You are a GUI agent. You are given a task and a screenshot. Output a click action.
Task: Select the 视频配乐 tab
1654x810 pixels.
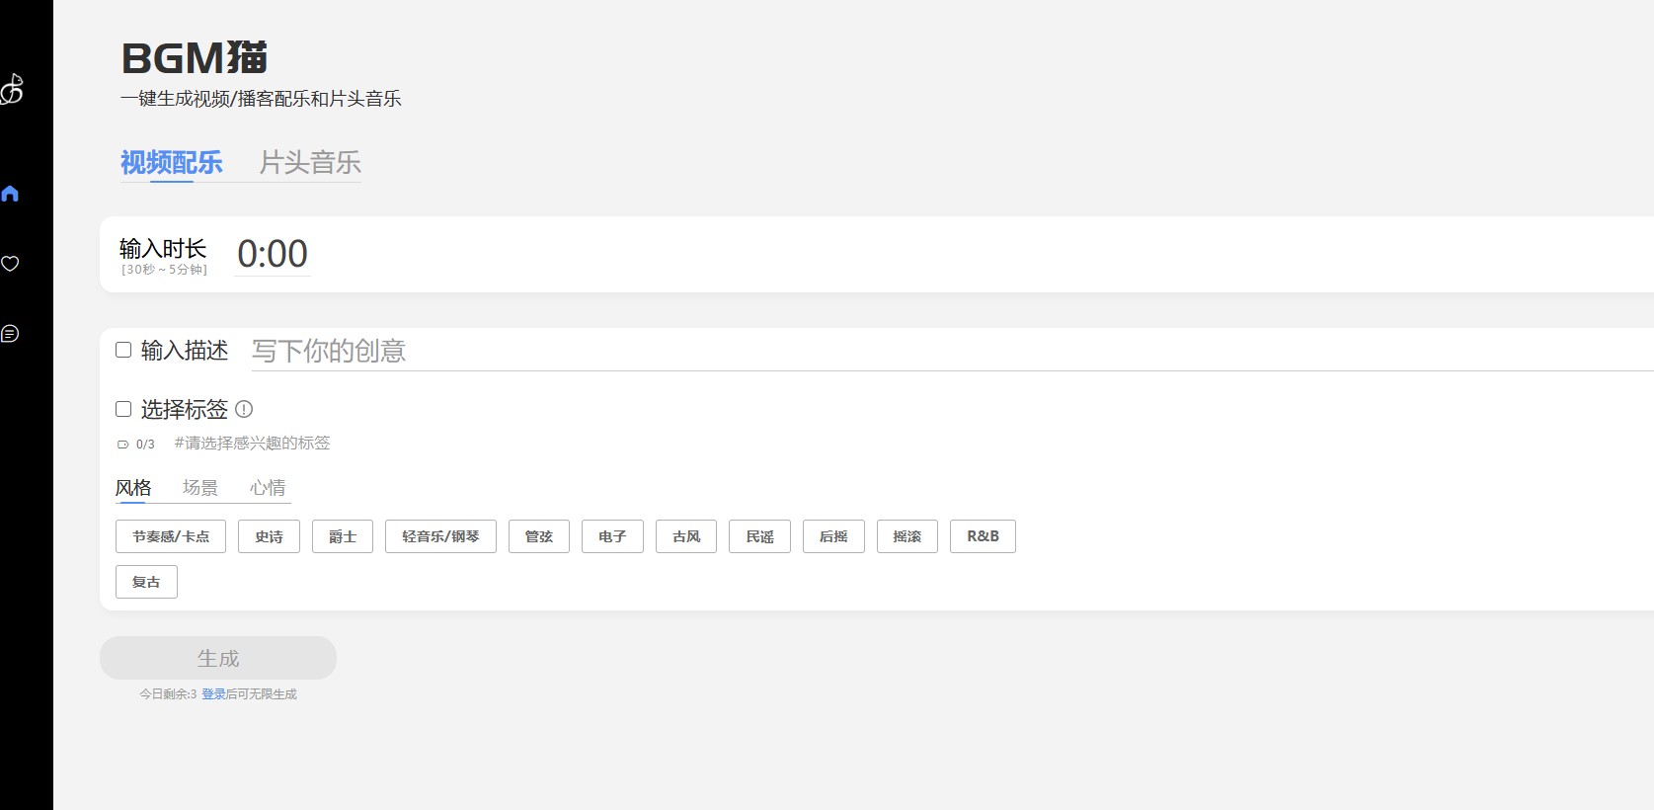(172, 163)
